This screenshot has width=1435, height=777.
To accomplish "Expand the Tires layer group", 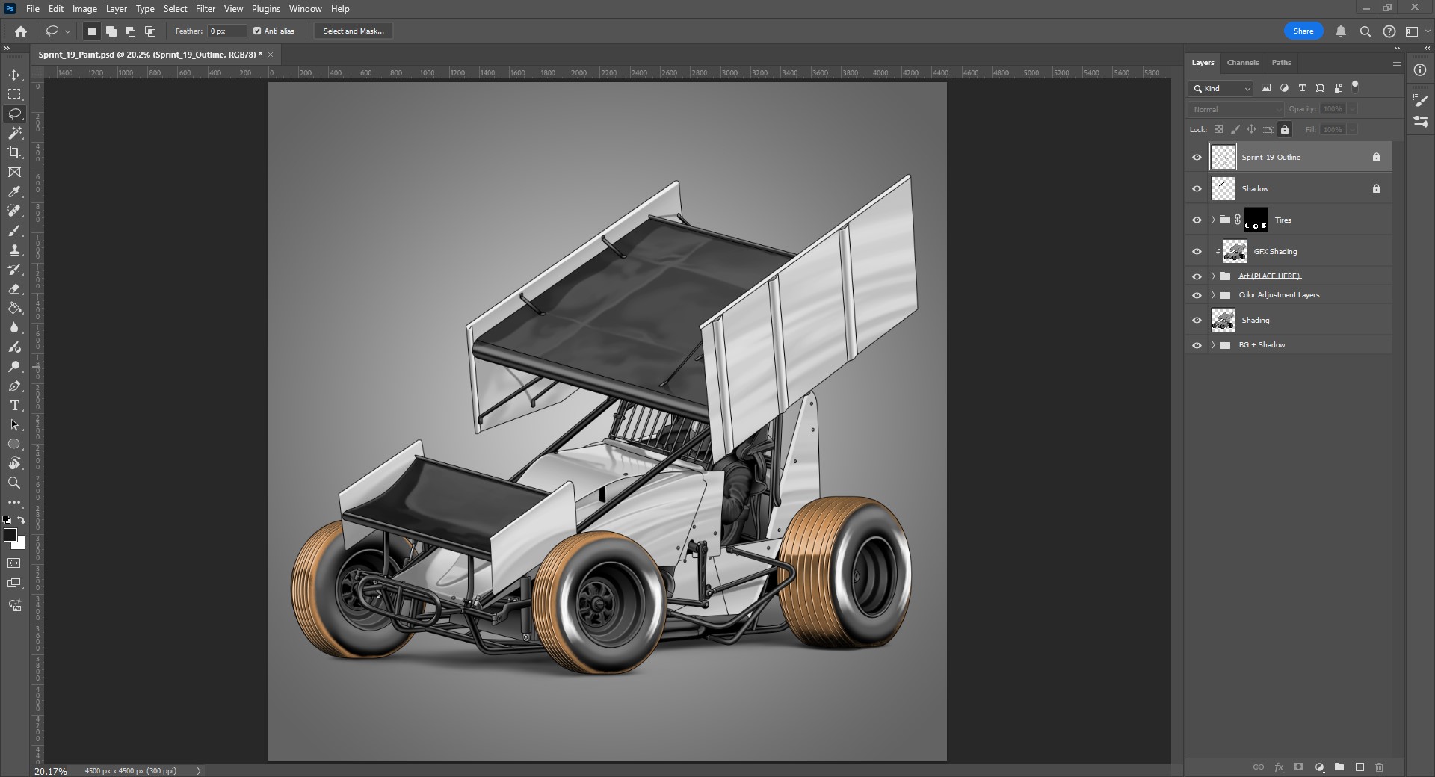I will [1213, 220].
